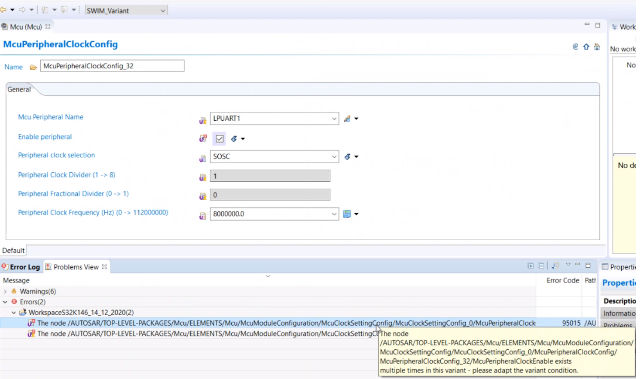Expand the Warnings(6) group
641x379 pixels.
pyautogui.click(x=4, y=291)
